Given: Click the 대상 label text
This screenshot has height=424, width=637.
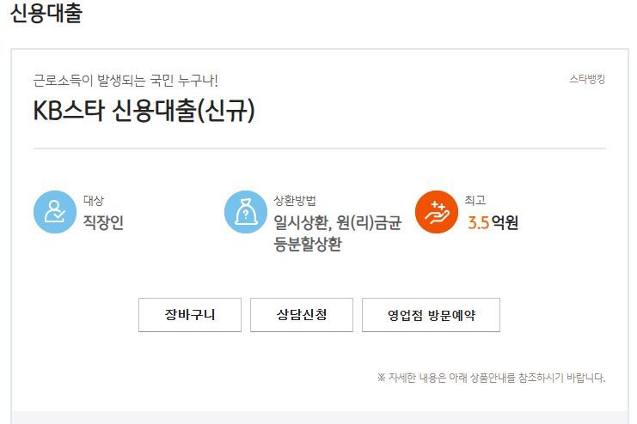Looking at the screenshot, I should (x=94, y=201).
